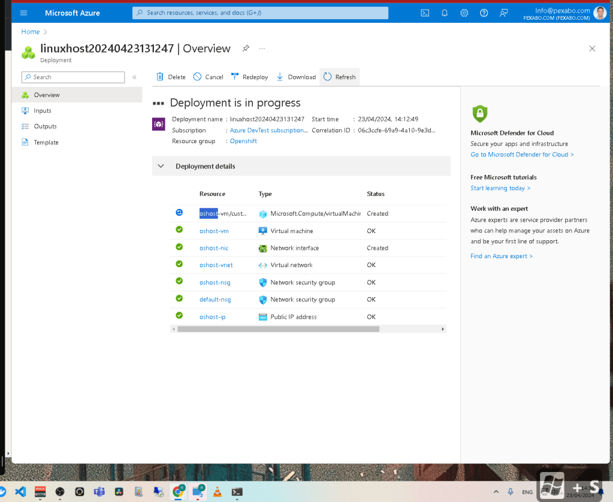613x502 pixels.
Task: Go to Home breadcrumb
Action: pyautogui.click(x=31, y=32)
